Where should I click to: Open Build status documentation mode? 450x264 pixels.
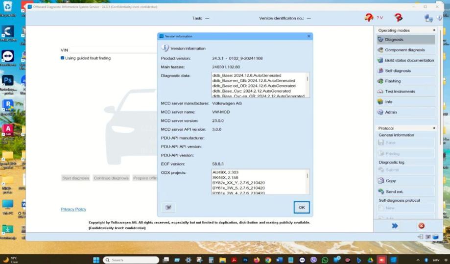tap(406, 60)
